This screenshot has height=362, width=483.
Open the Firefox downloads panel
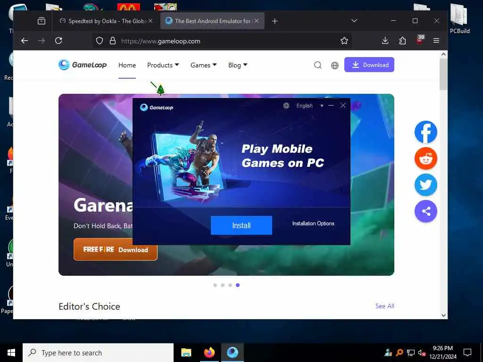[385, 41]
